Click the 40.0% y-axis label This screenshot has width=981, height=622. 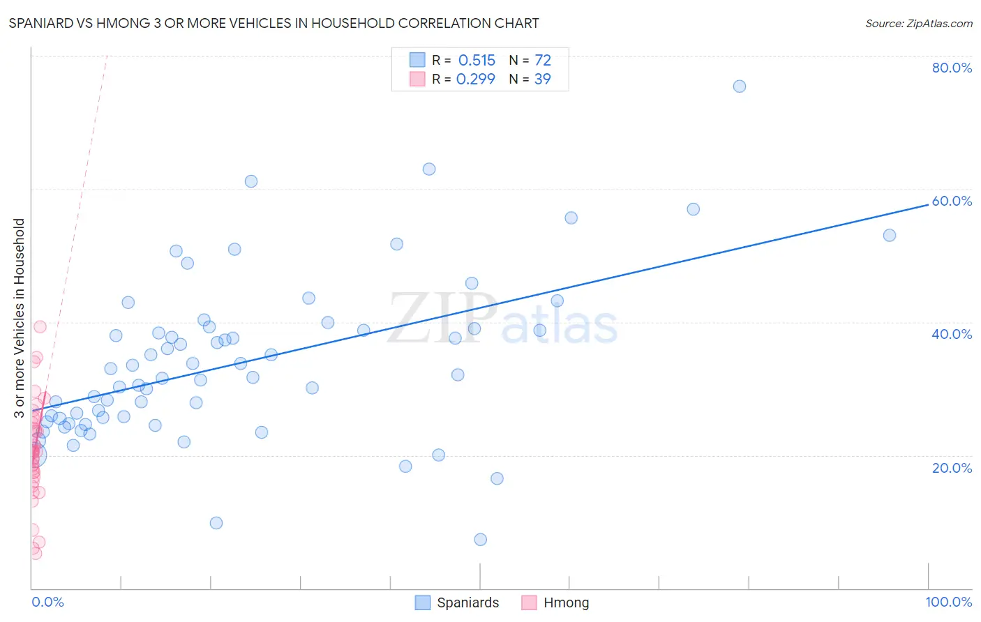pos(952,334)
